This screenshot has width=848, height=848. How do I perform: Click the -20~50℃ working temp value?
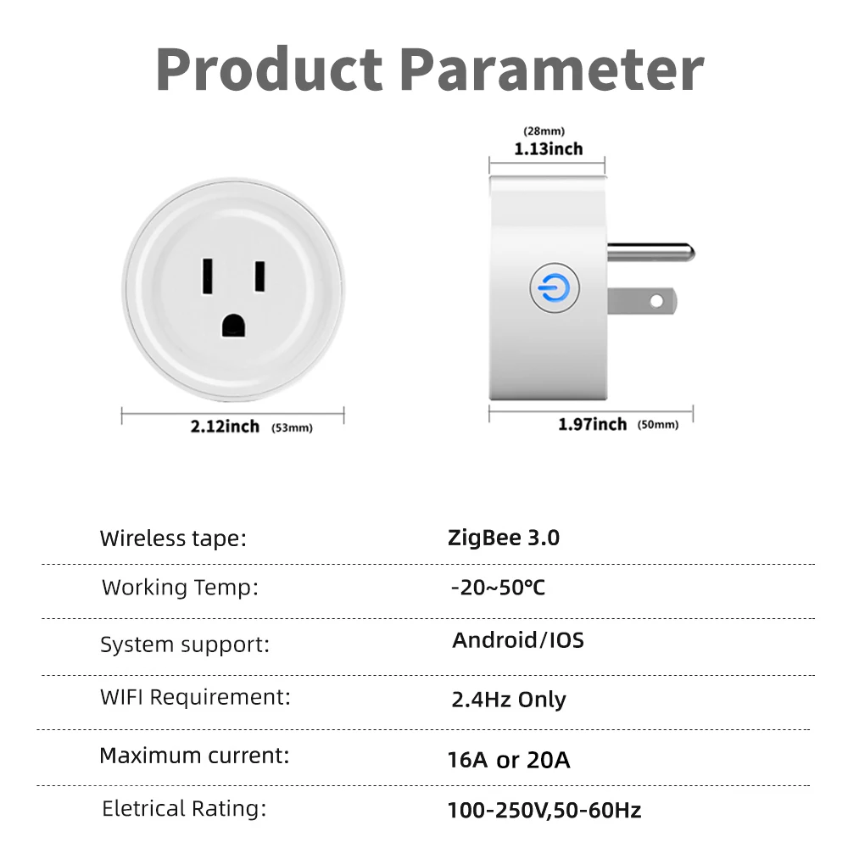point(498,588)
